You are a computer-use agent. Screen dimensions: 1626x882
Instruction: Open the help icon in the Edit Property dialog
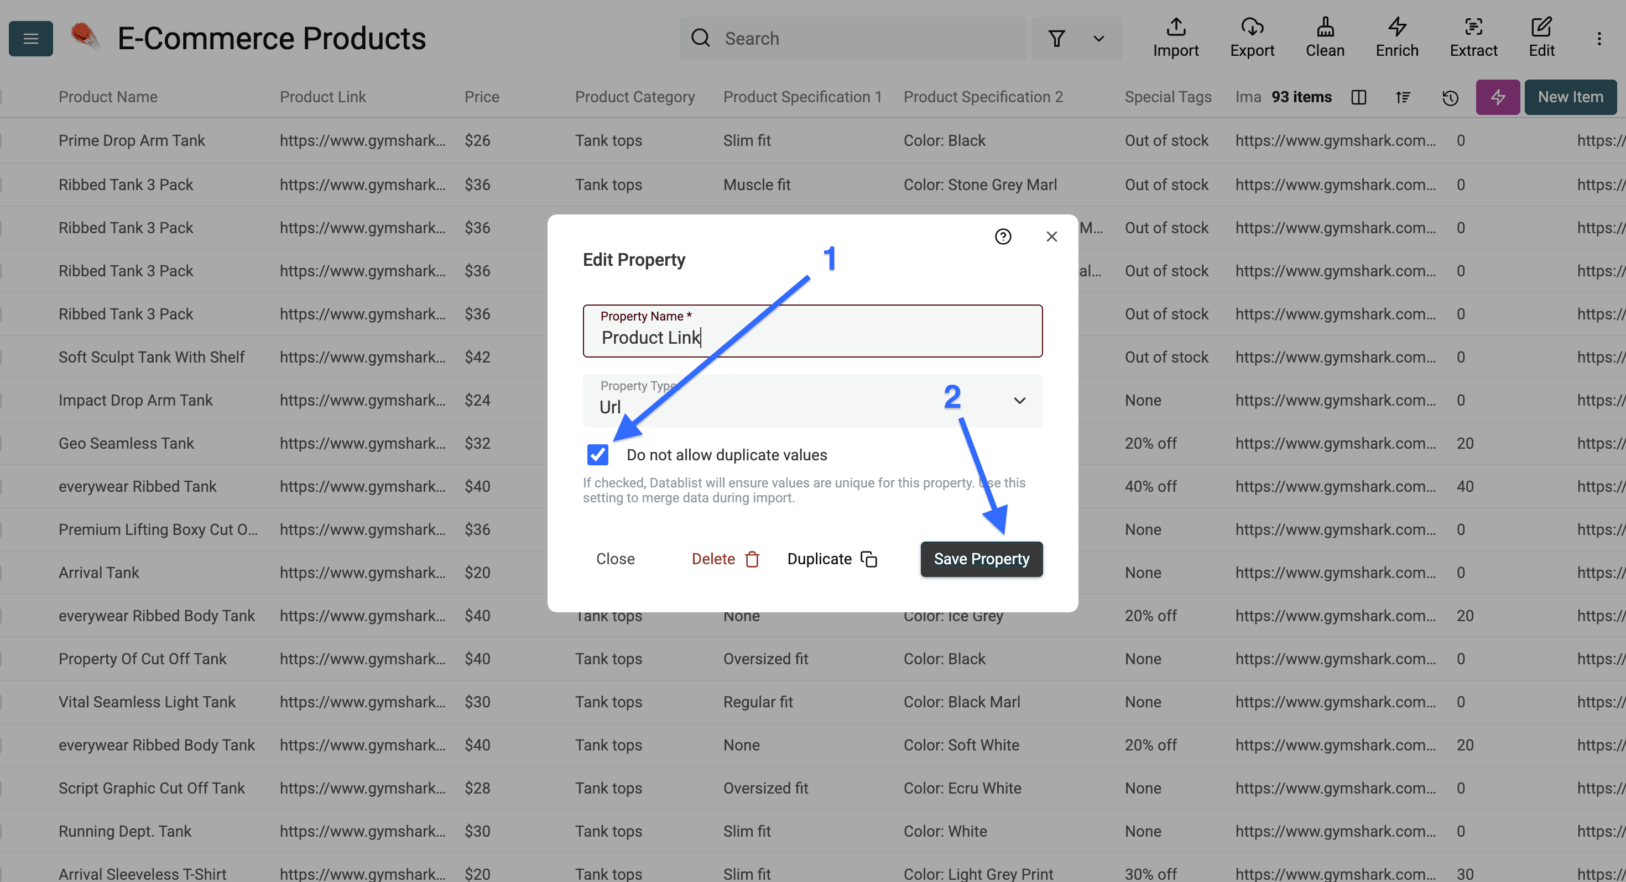(x=1003, y=237)
